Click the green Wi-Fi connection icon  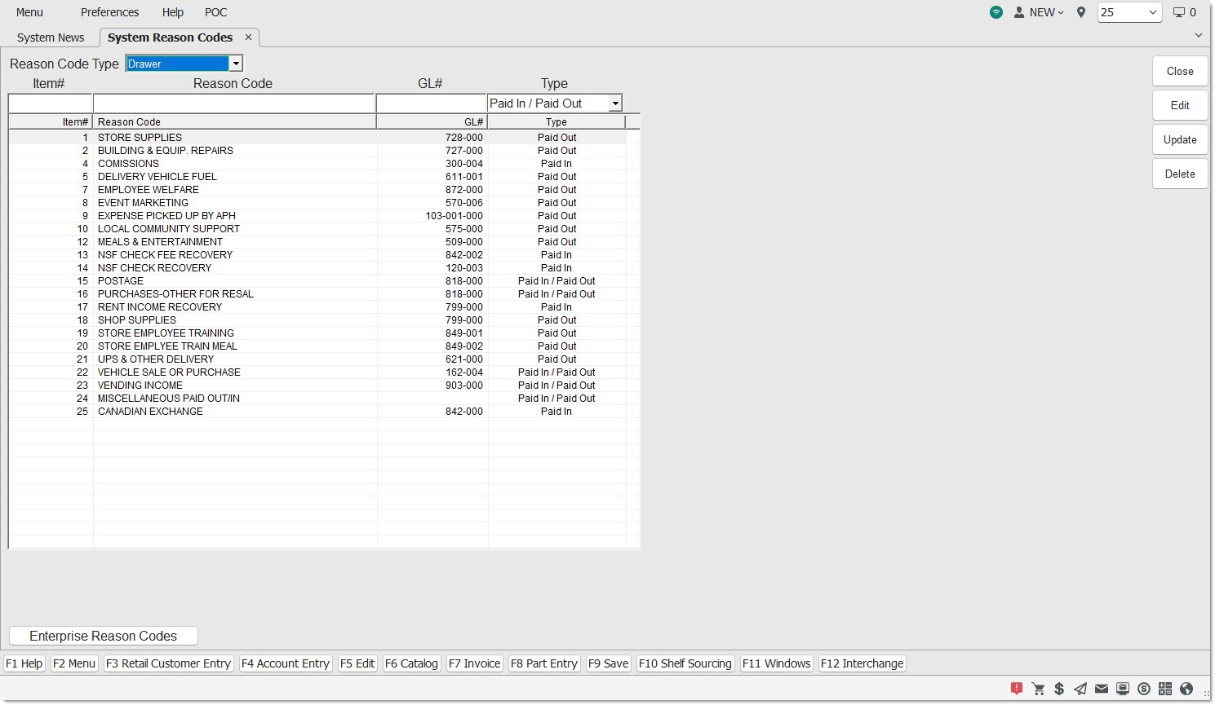point(996,12)
